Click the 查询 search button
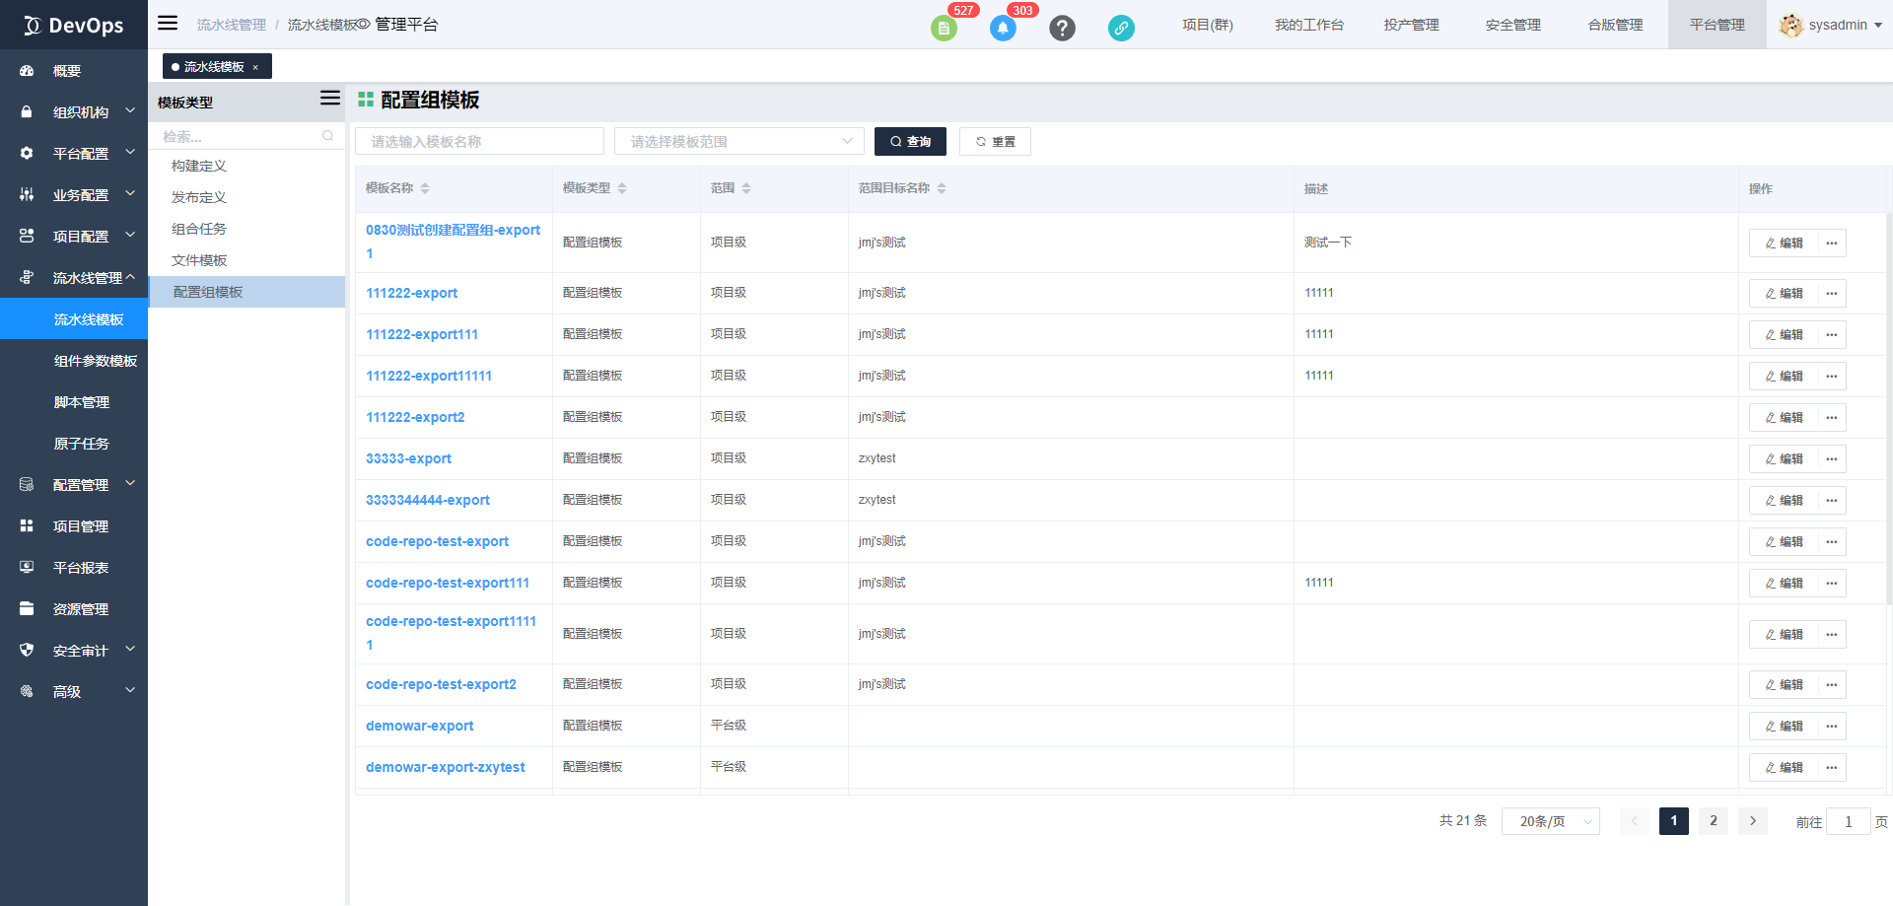1893x906 pixels. (x=910, y=142)
